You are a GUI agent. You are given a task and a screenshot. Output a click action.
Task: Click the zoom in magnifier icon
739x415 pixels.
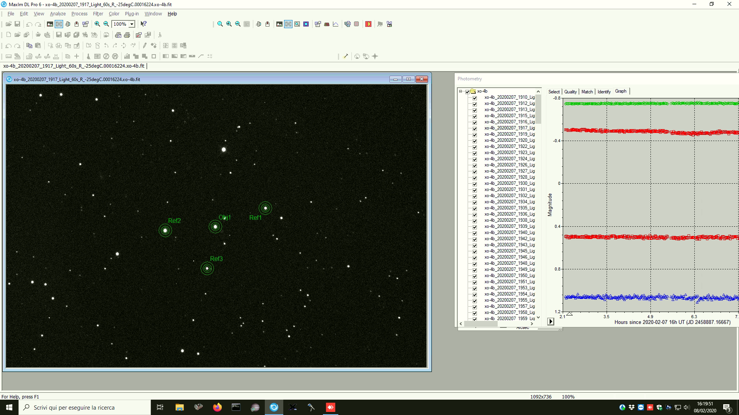click(x=97, y=24)
